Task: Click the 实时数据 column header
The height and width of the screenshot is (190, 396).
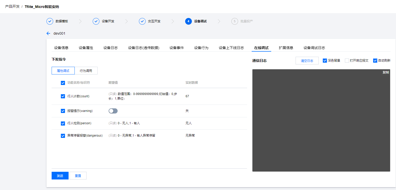Action: [192, 83]
